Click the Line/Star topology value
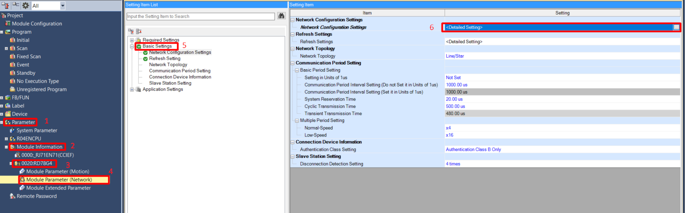Viewport: 685px width, 213px height. click(455, 56)
